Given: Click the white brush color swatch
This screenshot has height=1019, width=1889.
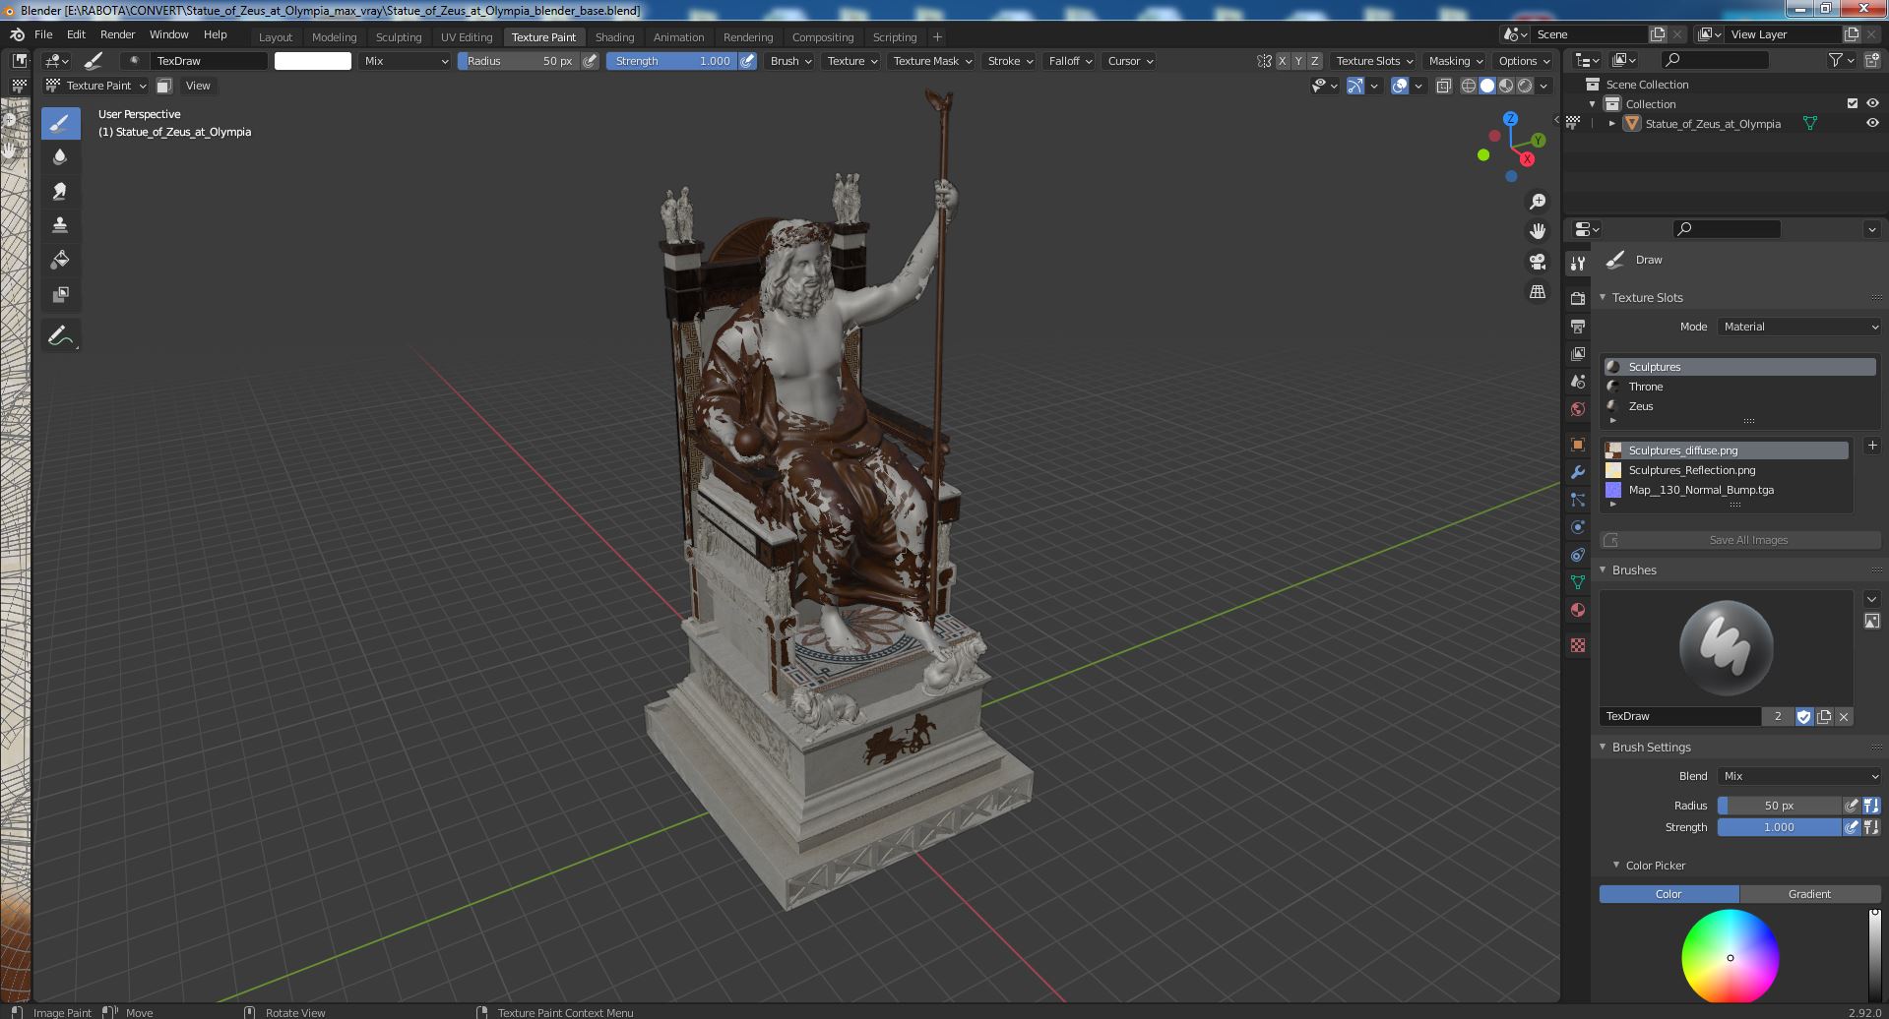Looking at the screenshot, I should (313, 61).
